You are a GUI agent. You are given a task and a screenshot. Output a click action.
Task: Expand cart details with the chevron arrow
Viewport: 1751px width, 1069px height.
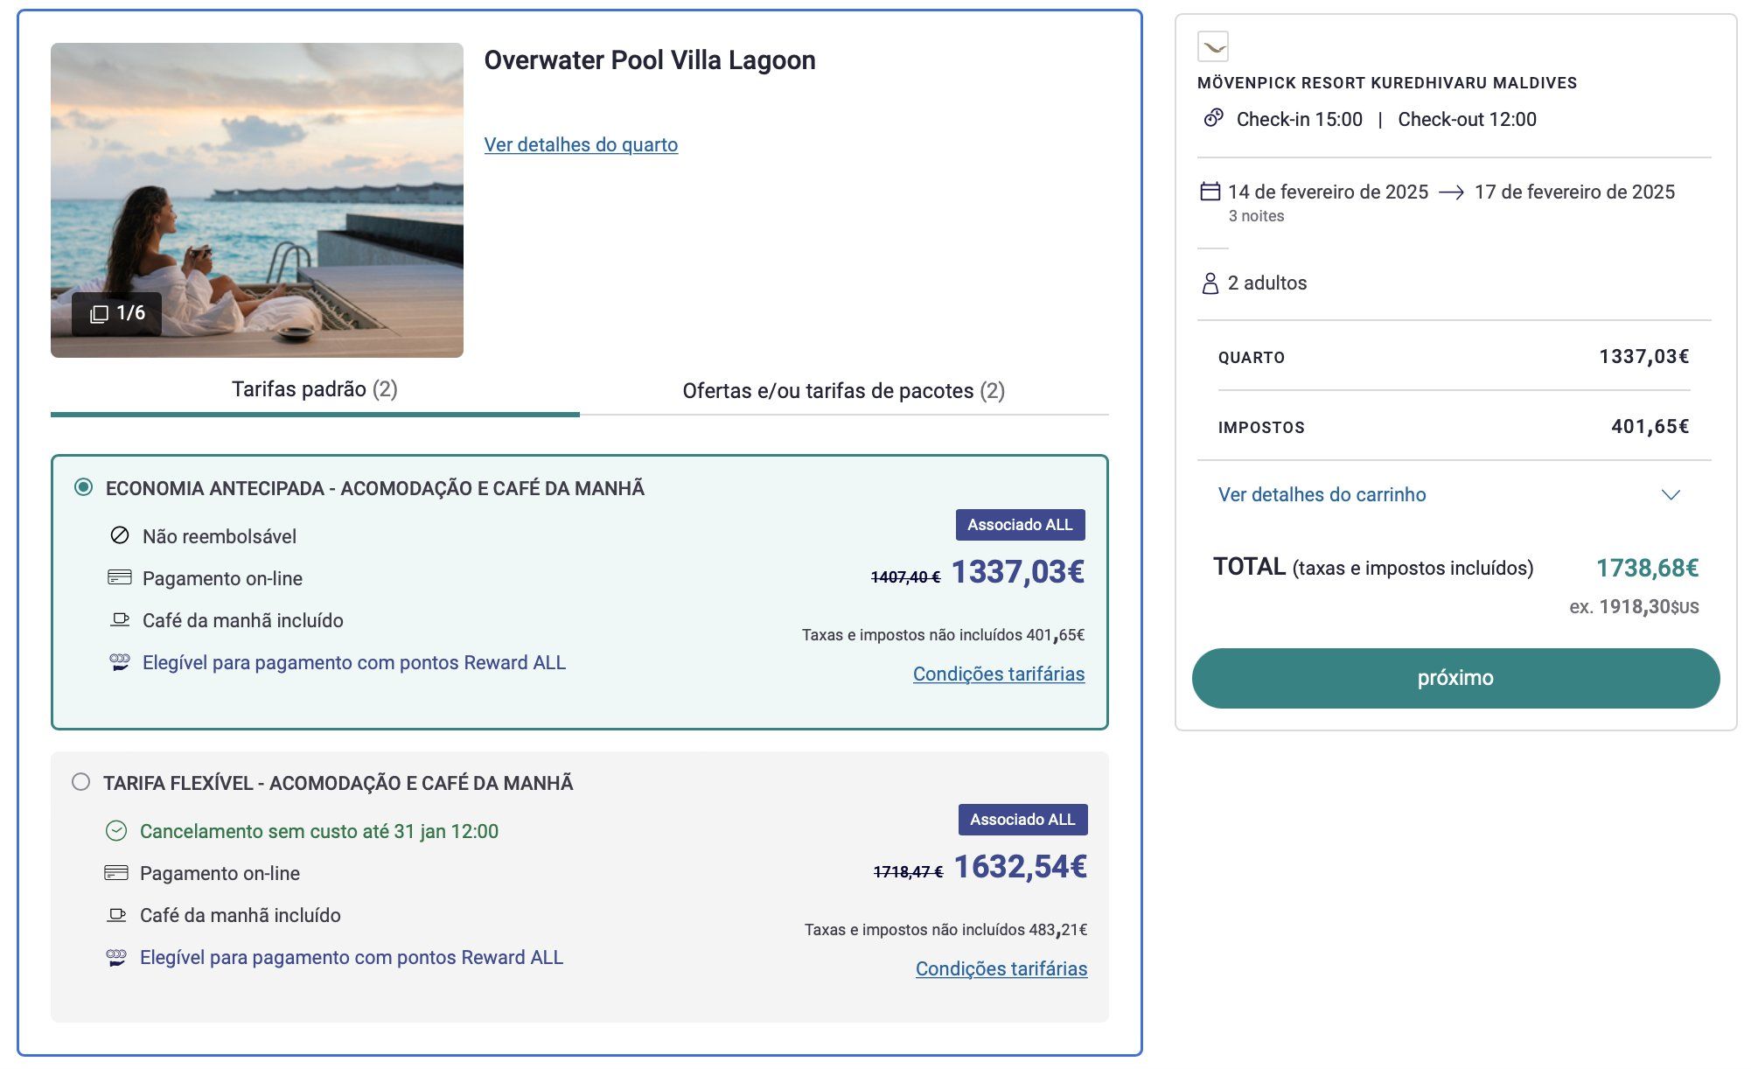tap(1671, 495)
